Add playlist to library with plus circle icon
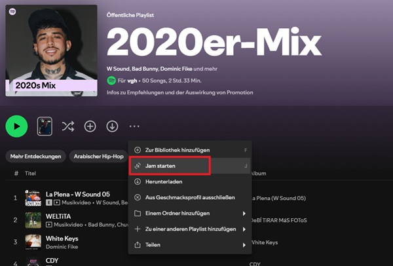The height and width of the screenshot is (266, 393). click(90, 126)
